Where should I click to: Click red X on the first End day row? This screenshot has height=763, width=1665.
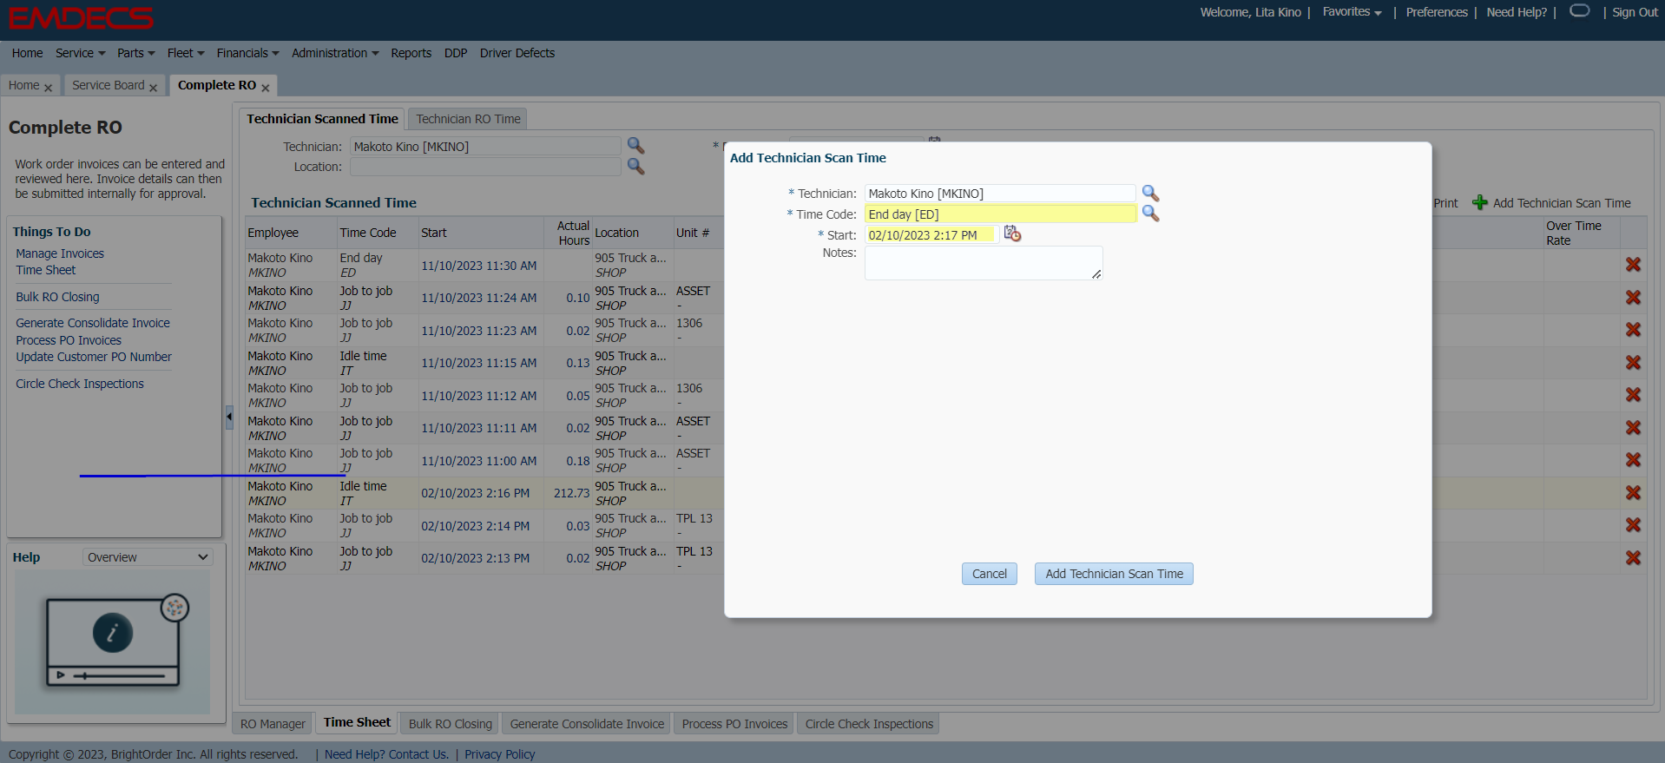click(1633, 265)
